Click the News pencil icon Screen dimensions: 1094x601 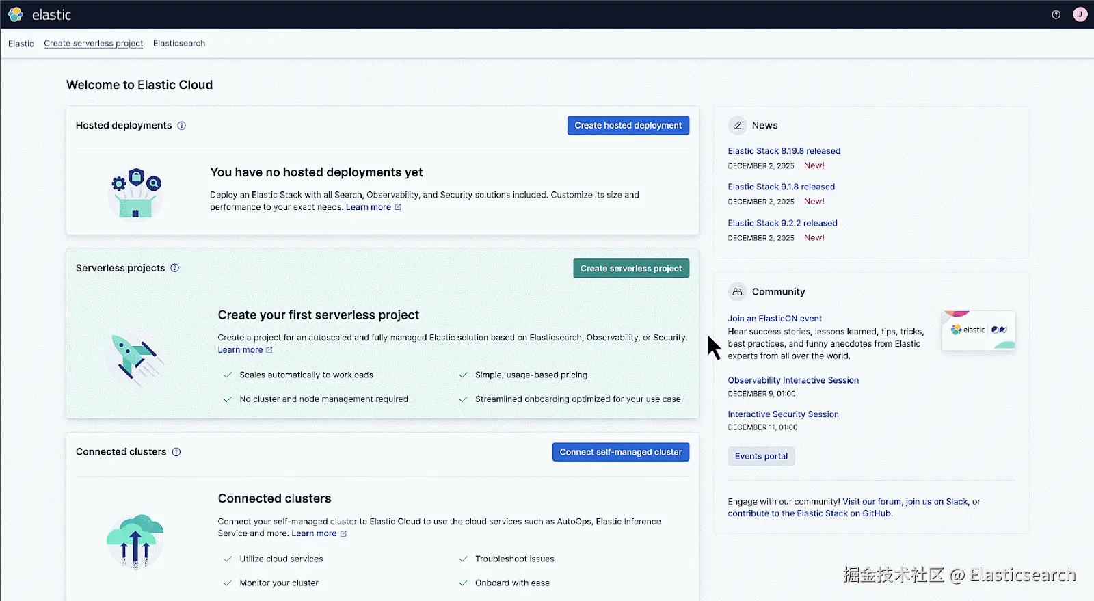point(737,126)
